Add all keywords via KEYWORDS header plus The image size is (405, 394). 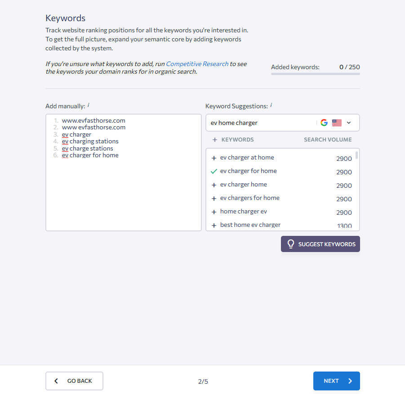[x=215, y=140]
